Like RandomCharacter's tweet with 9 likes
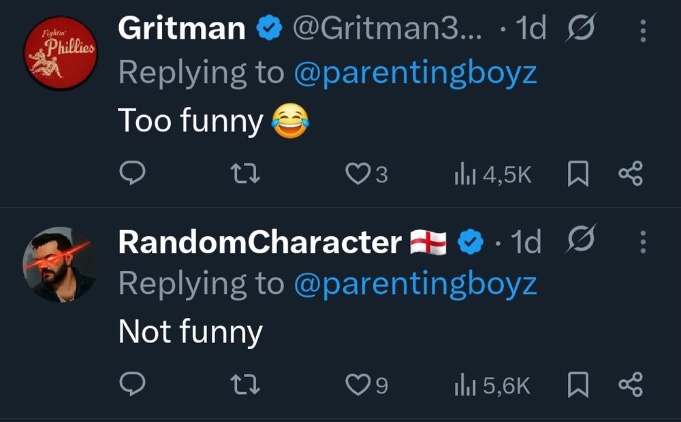Image resolution: width=681 pixels, height=422 pixels. [357, 385]
